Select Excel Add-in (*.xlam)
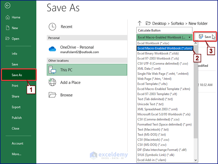 (x=165, y=160)
